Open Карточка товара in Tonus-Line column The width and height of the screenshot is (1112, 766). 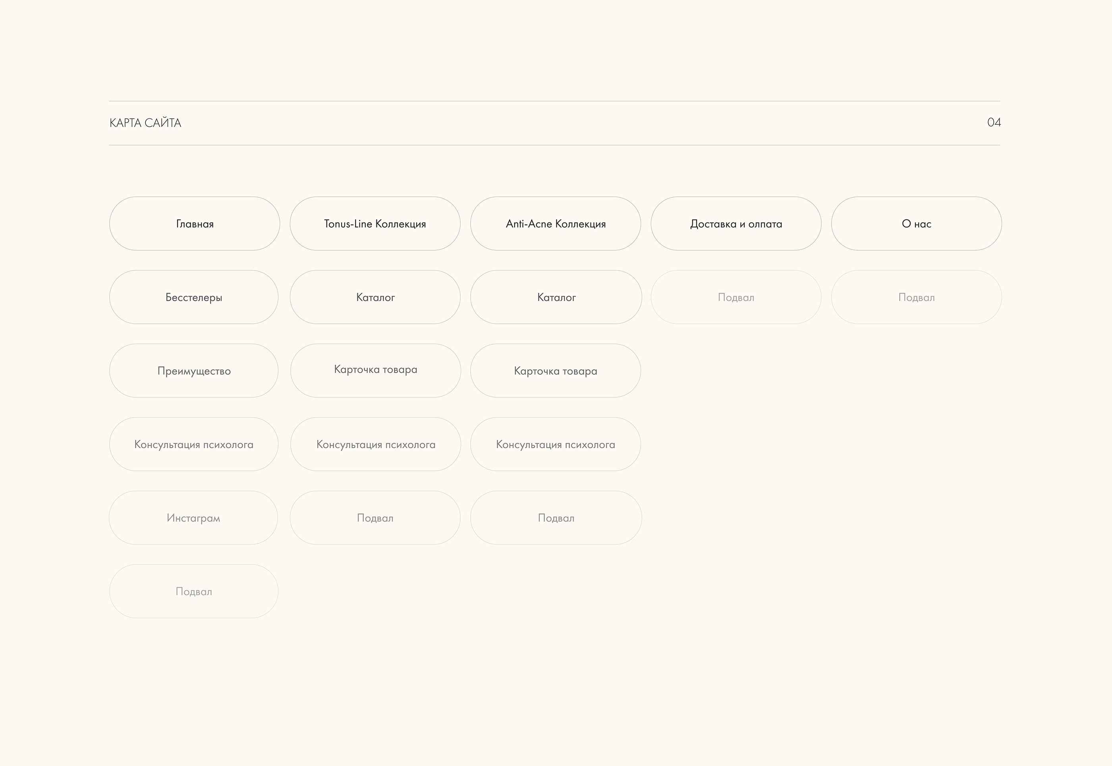[x=375, y=370]
